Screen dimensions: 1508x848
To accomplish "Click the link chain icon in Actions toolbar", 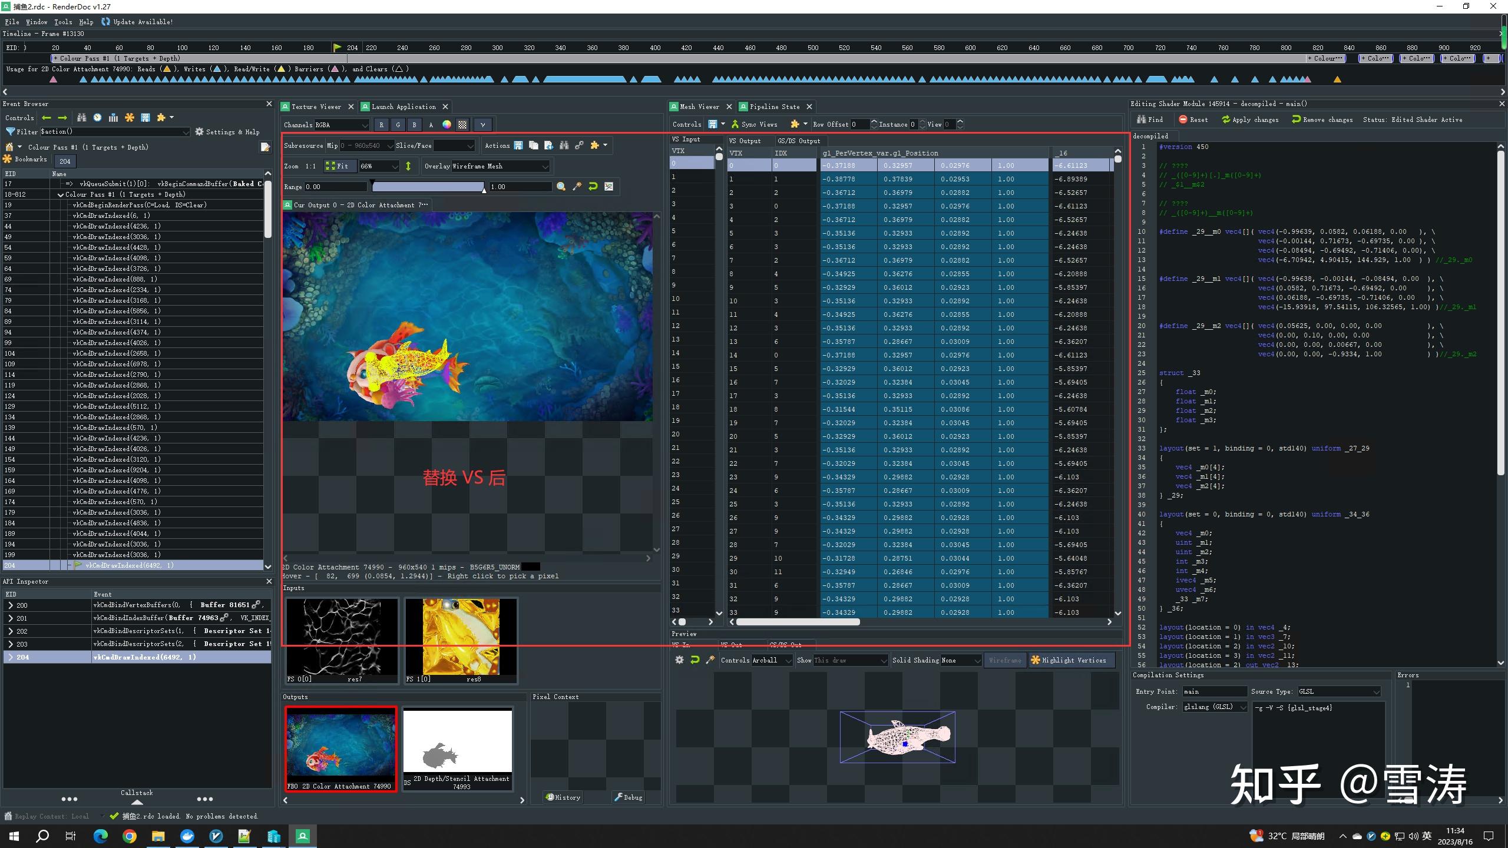I will [x=580, y=145].
